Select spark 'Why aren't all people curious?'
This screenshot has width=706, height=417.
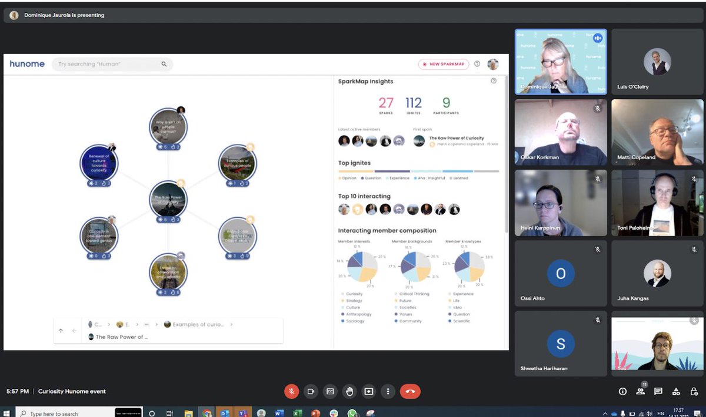pos(169,126)
